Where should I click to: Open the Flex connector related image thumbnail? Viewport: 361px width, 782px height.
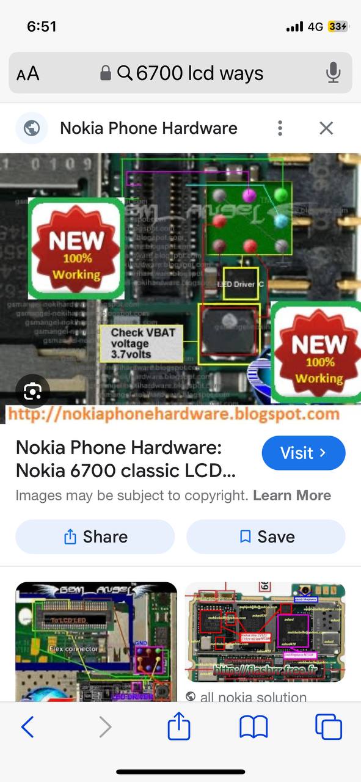tap(96, 641)
